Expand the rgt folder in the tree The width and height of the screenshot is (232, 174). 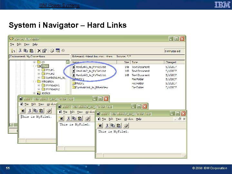34,62
